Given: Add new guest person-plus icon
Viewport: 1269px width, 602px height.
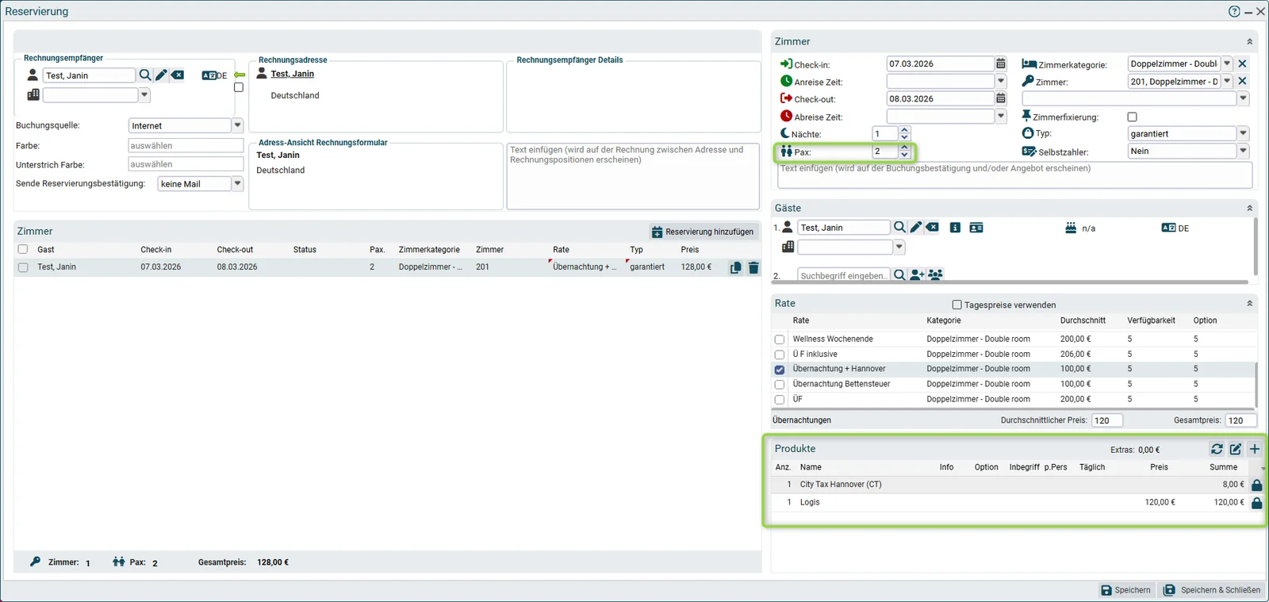Looking at the screenshot, I should (918, 275).
